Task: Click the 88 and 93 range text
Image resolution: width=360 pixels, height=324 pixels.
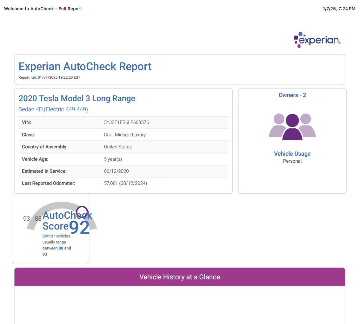Action: point(57,251)
